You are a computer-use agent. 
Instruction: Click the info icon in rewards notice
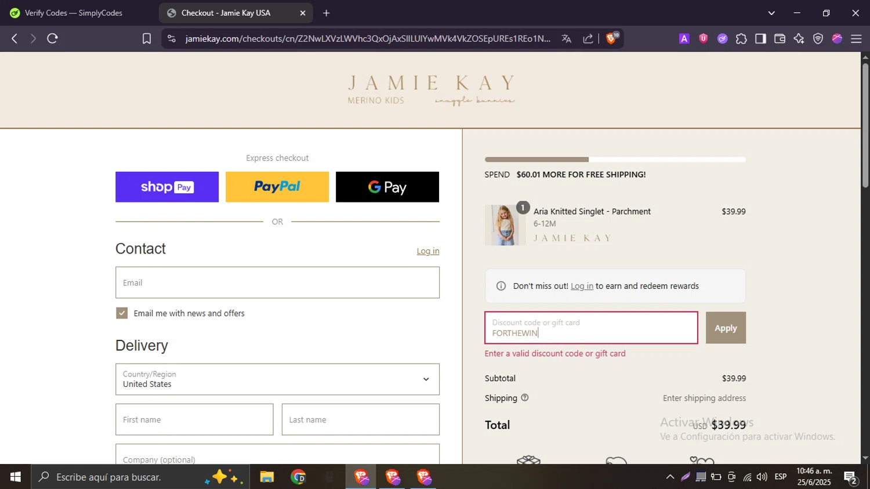(501, 286)
